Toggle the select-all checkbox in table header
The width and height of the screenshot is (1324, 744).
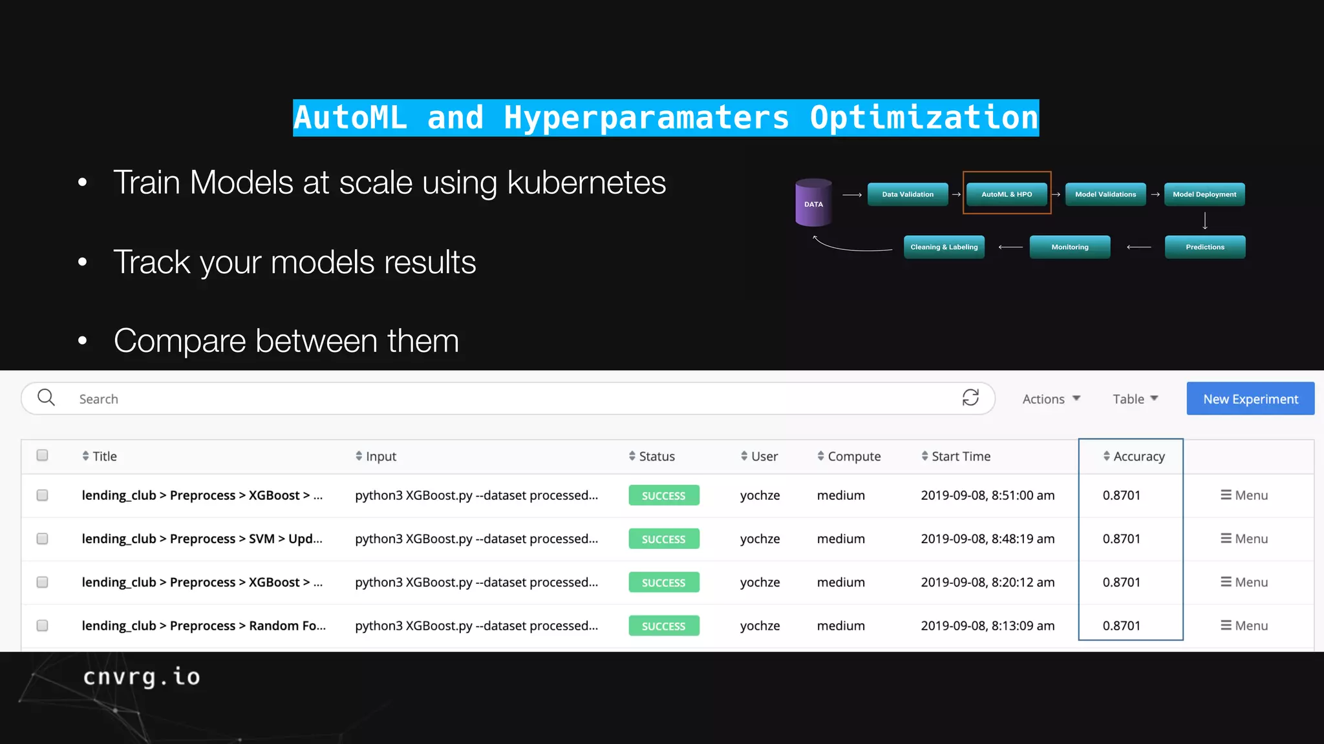[43, 455]
